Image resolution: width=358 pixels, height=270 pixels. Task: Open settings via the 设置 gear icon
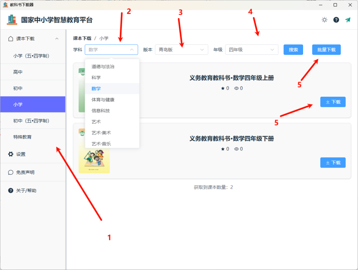[10, 154]
